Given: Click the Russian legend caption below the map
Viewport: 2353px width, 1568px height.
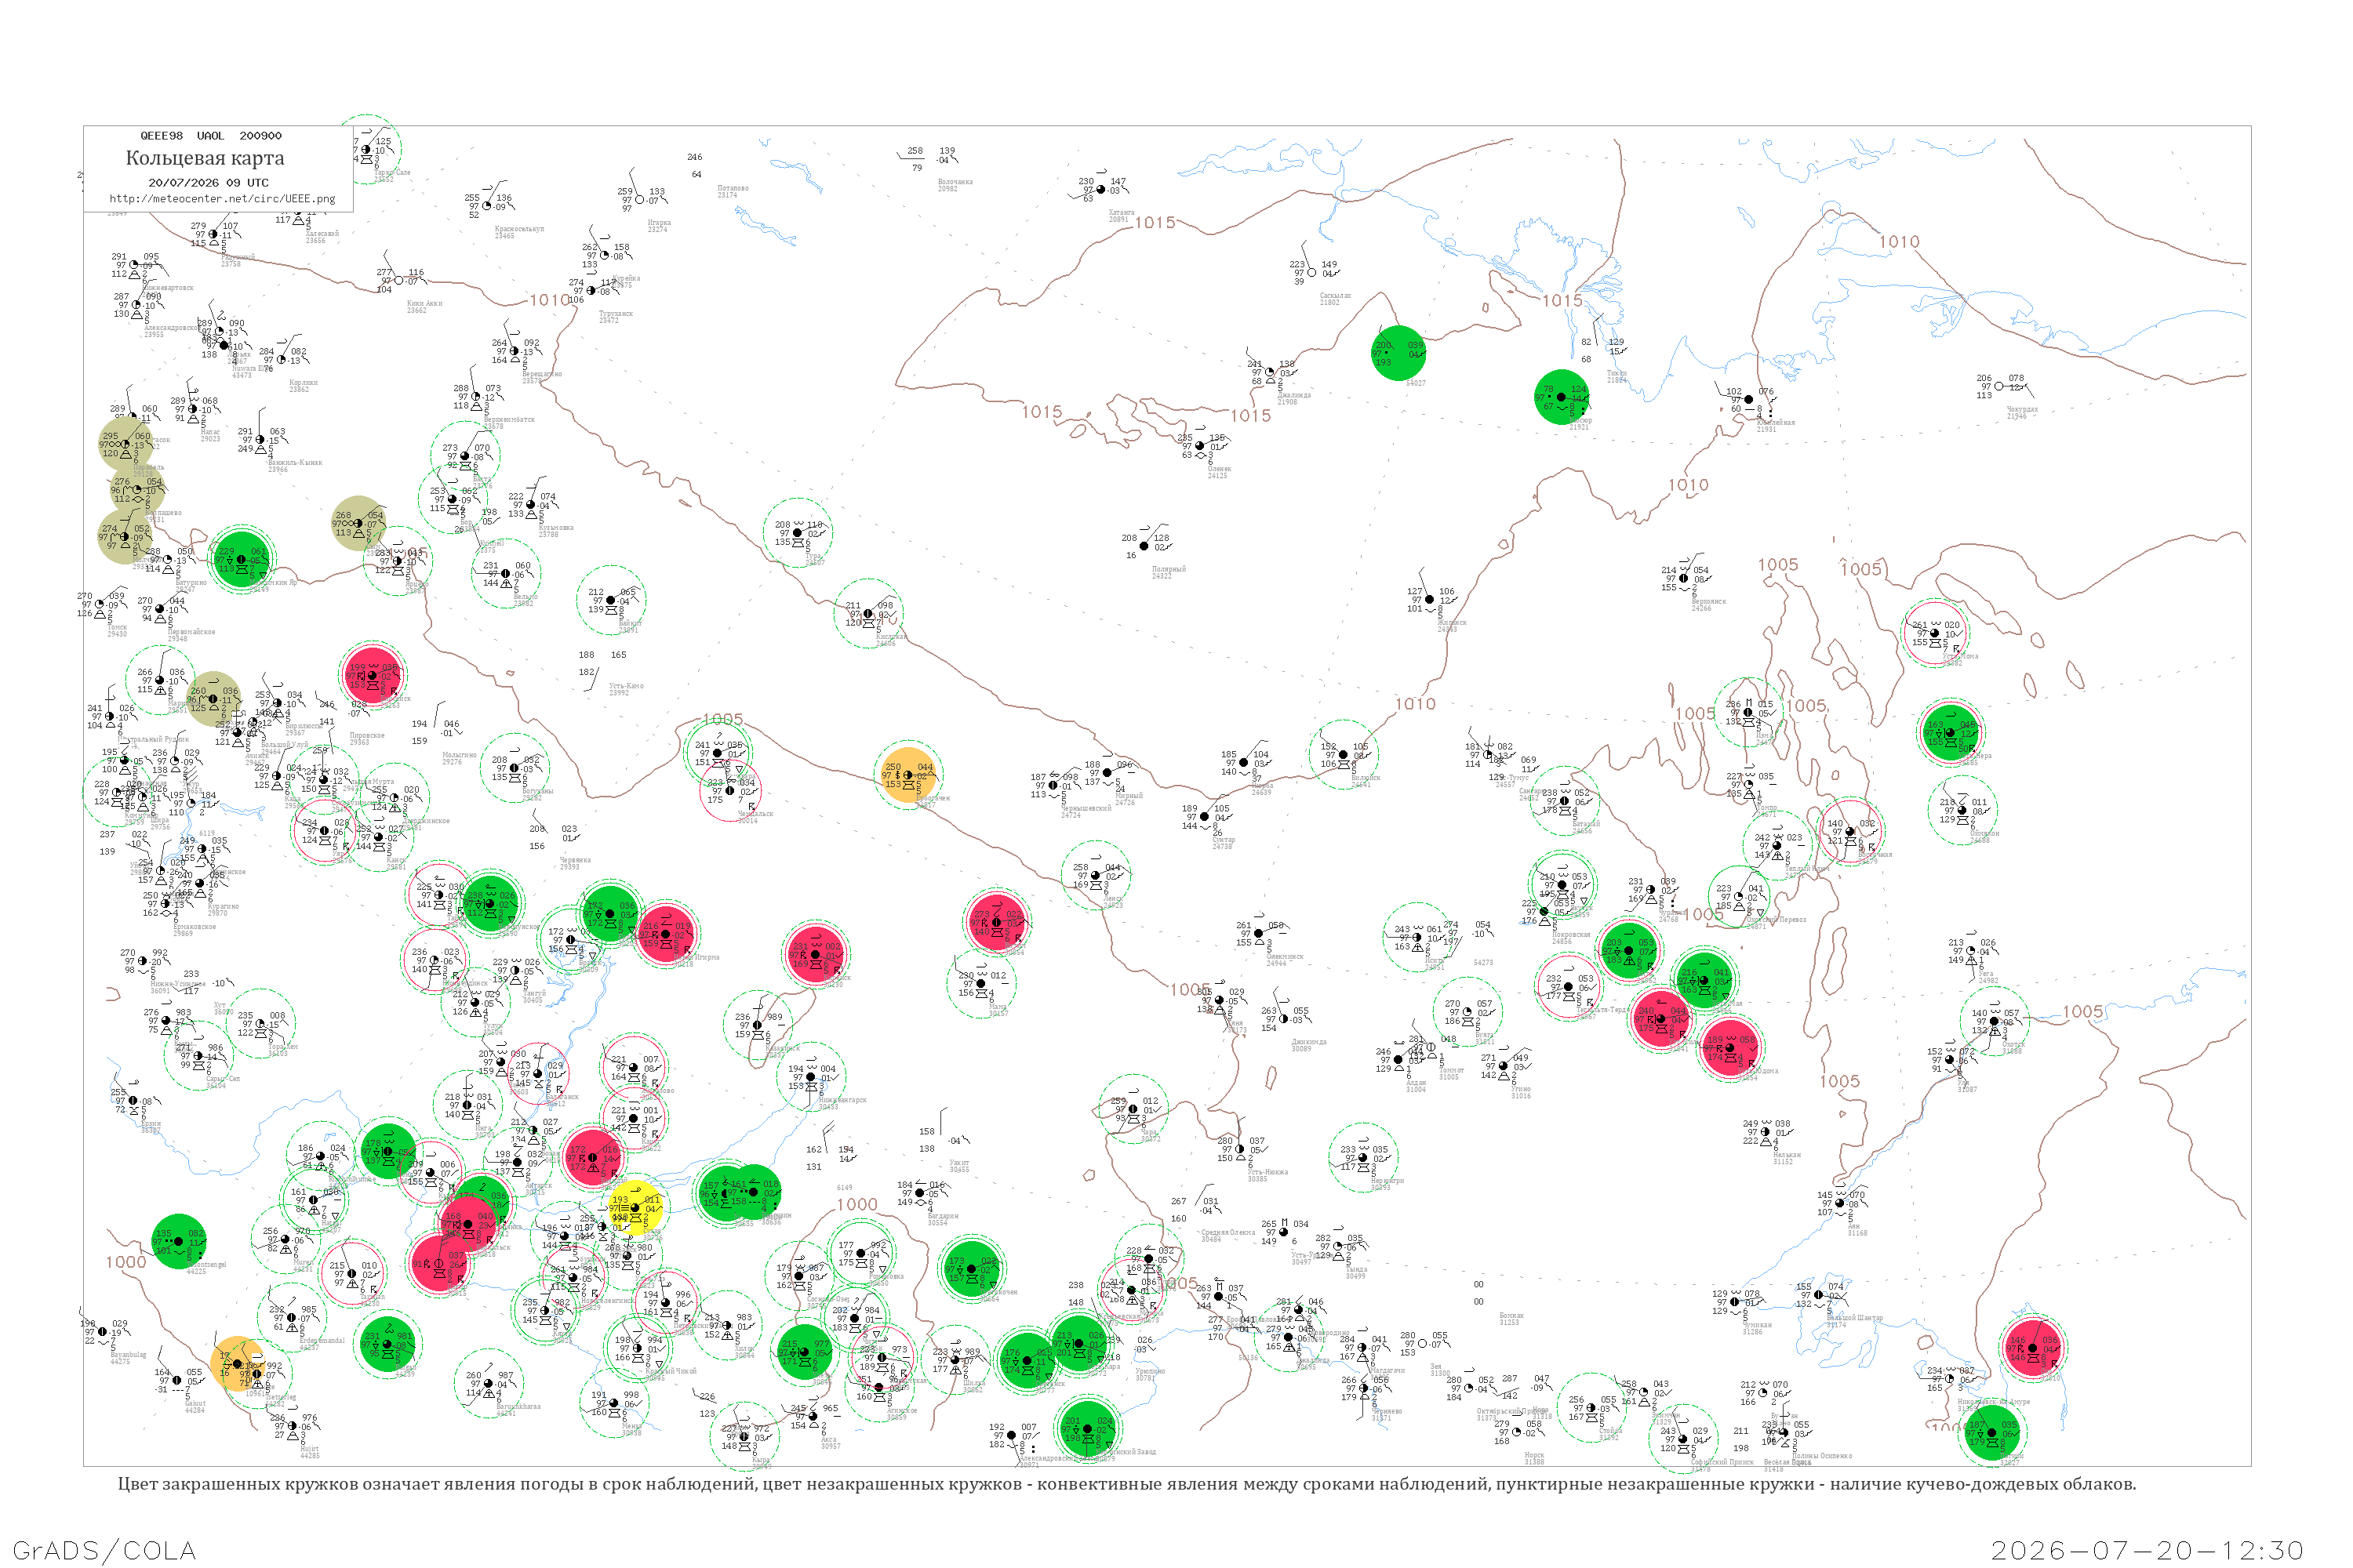Looking at the screenshot, I should click(x=1126, y=1484).
